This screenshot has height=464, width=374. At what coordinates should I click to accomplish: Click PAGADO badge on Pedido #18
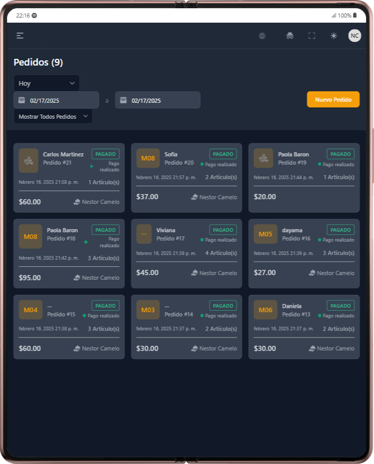pos(106,230)
